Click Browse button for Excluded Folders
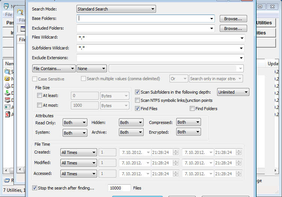The width and height of the screenshot is (282, 197). tap(233, 28)
